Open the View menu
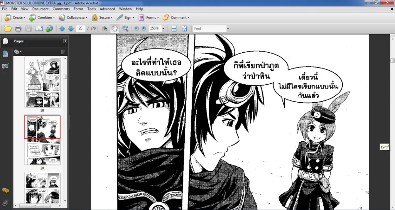 (25, 9)
